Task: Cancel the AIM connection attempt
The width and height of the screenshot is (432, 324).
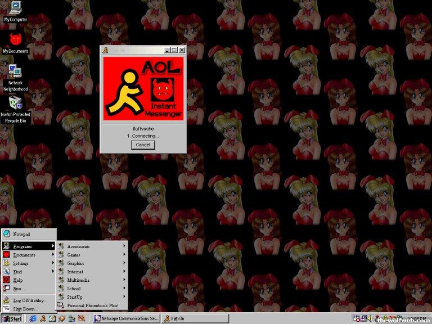Action: pos(143,145)
